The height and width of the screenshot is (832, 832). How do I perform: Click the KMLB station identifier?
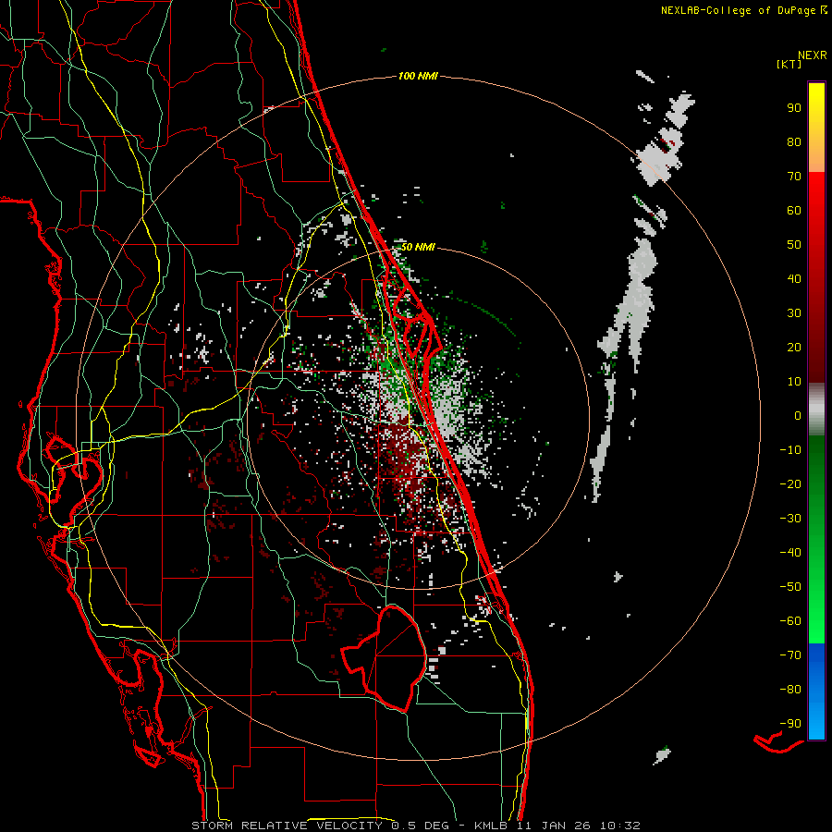(491, 826)
